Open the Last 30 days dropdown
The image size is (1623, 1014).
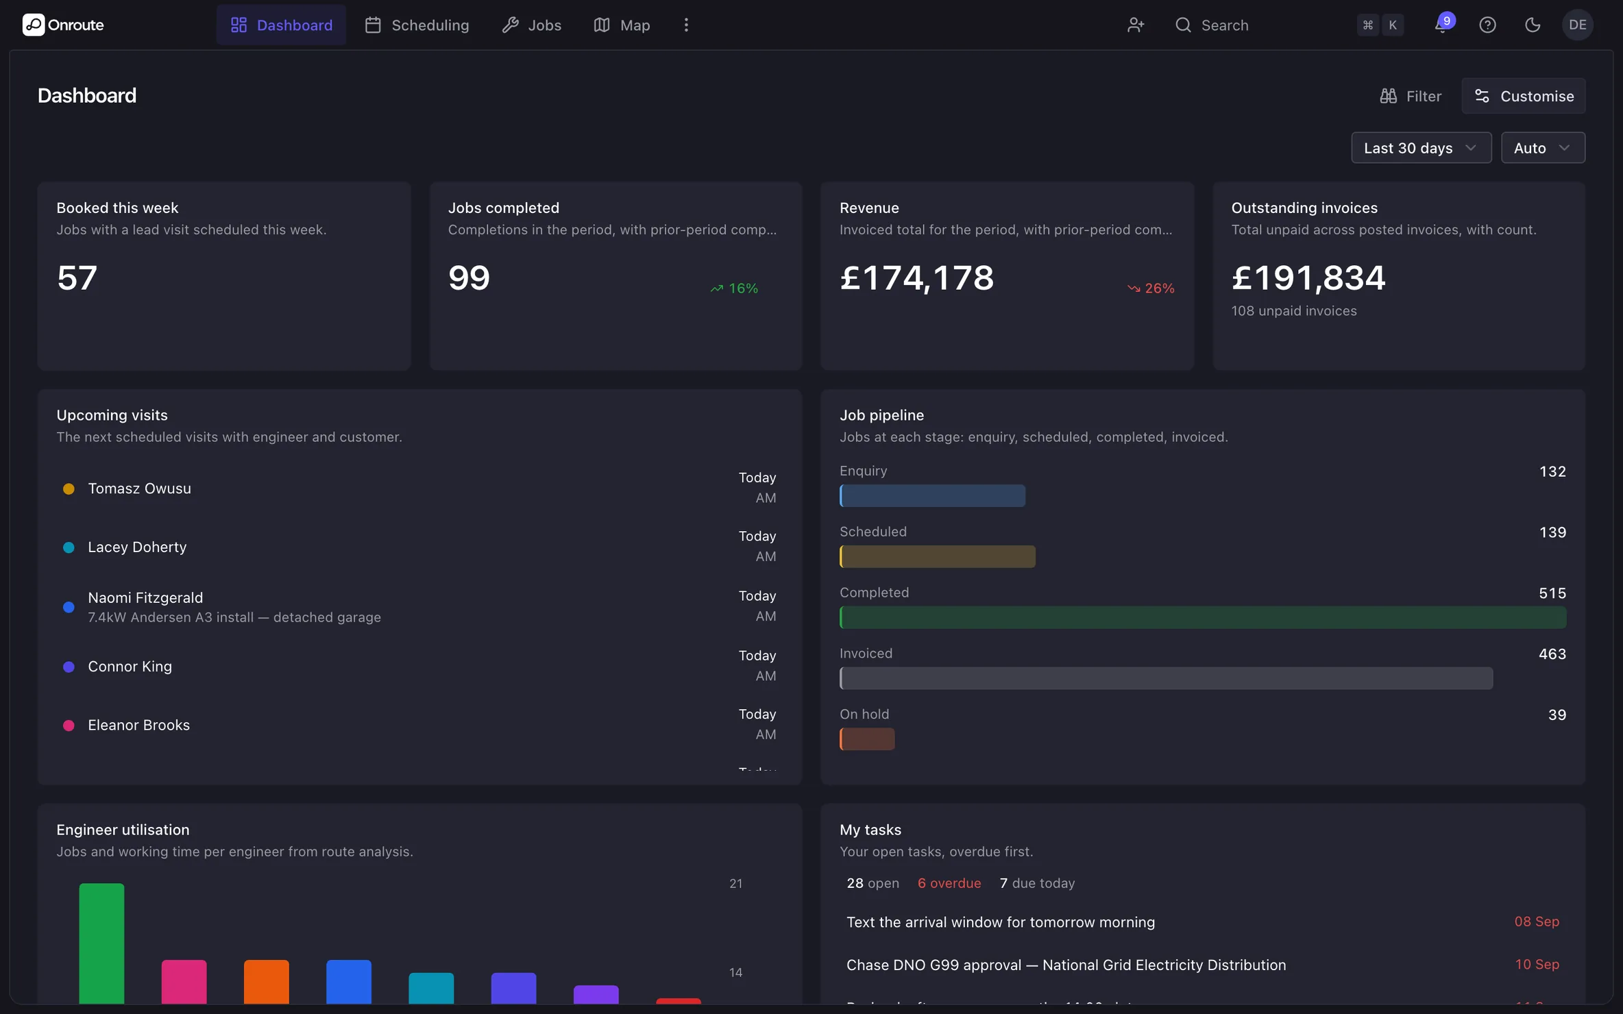[1421, 148]
